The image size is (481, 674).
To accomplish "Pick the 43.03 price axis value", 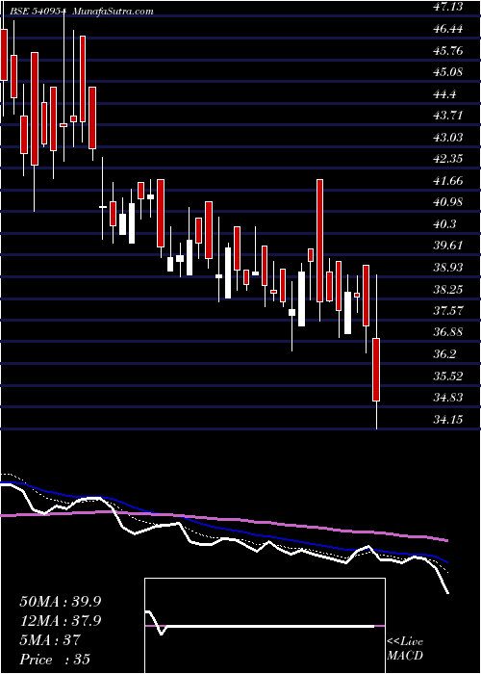I will (x=448, y=138).
